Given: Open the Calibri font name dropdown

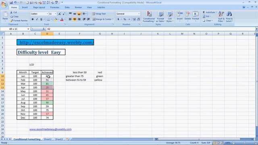Looking at the screenshot, I should [47, 14].
